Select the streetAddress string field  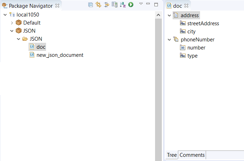[203, 24]
